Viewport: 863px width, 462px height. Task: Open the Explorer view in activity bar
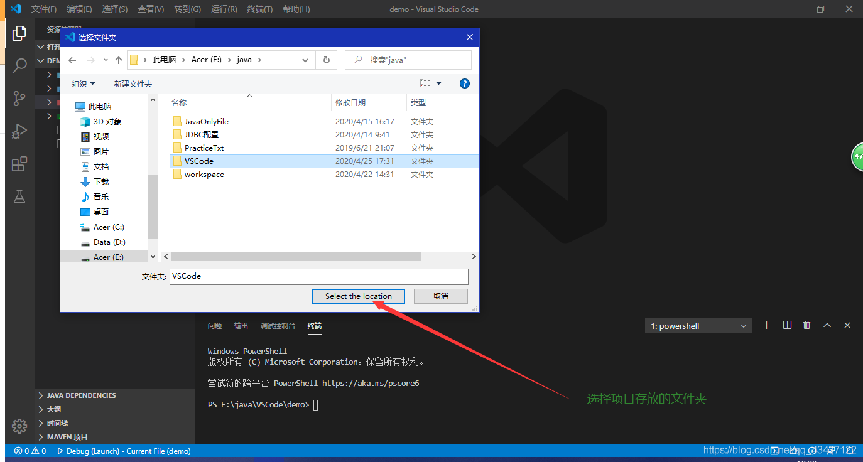coord(19,33)
